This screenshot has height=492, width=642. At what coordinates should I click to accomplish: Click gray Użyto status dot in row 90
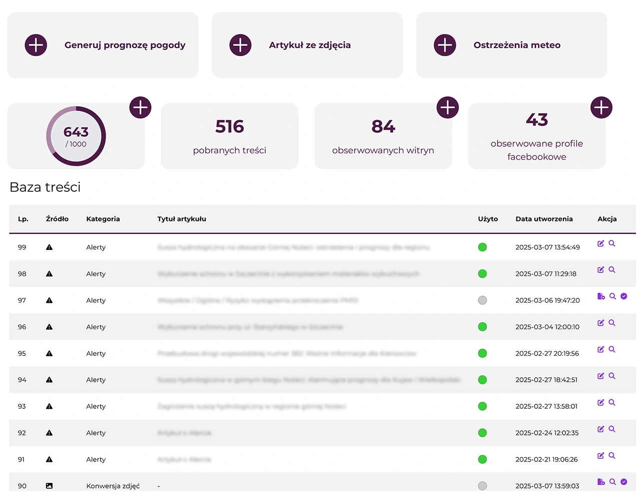pos(482,485)
